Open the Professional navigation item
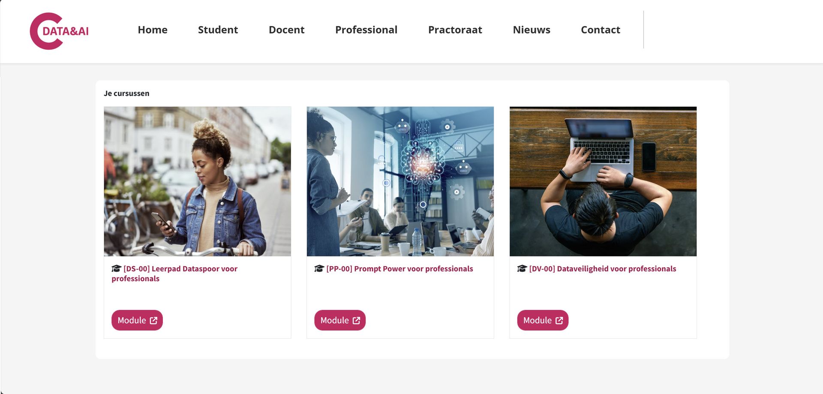 pos(366,30)
